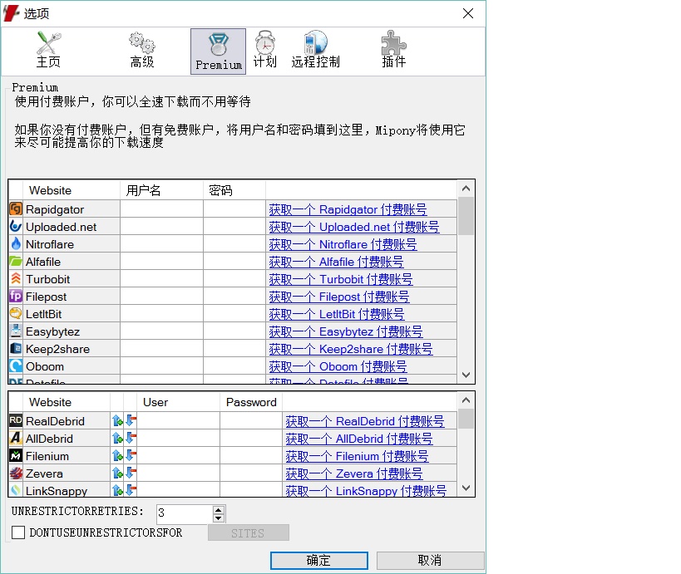
Task: Click the Filepost fp icon
Action: pyautogui.click(x=16, y=297)
